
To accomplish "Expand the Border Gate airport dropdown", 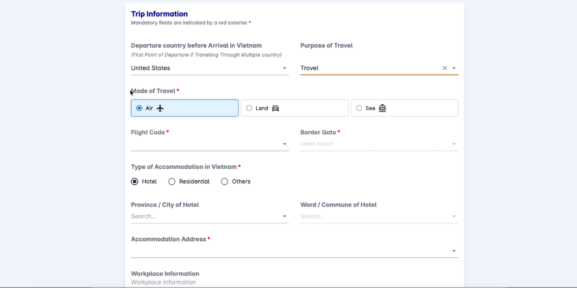I will [x=454, y=144].
